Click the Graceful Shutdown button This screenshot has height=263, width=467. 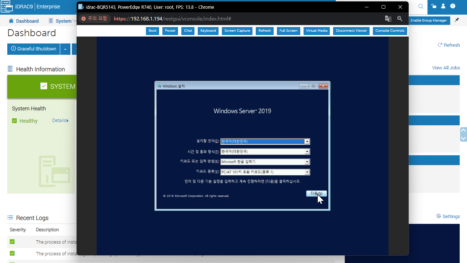[34, 49]
